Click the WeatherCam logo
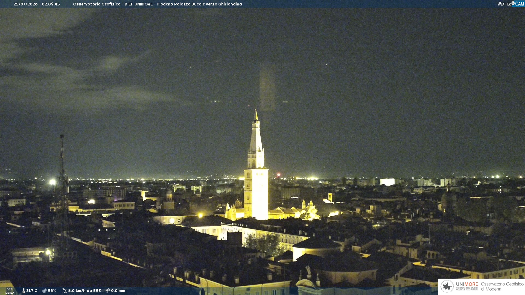Viewport: 525px width, 295px height. (x=511, y=4)
